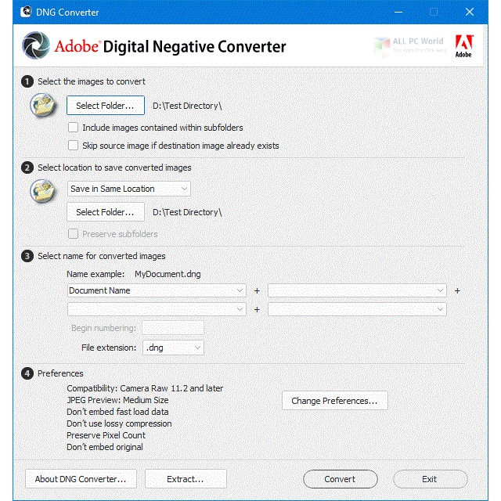Viewport: 501px width, 501px height.
Task: Click the 'Preserve Pixel Count' line
Action: point(106,435)
